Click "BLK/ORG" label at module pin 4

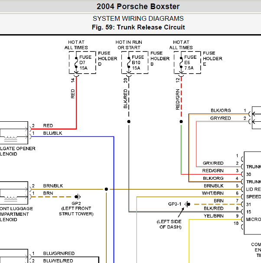tap(213, 179)
